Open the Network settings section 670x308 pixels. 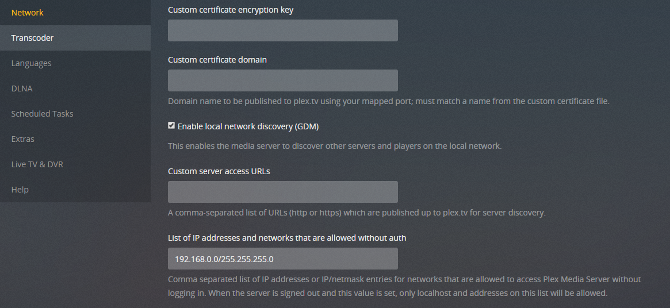tap(27, 13)
